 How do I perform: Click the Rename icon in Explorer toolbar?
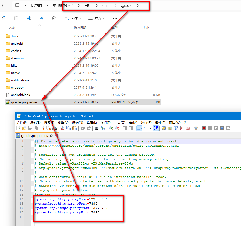(x=29, y=18)
